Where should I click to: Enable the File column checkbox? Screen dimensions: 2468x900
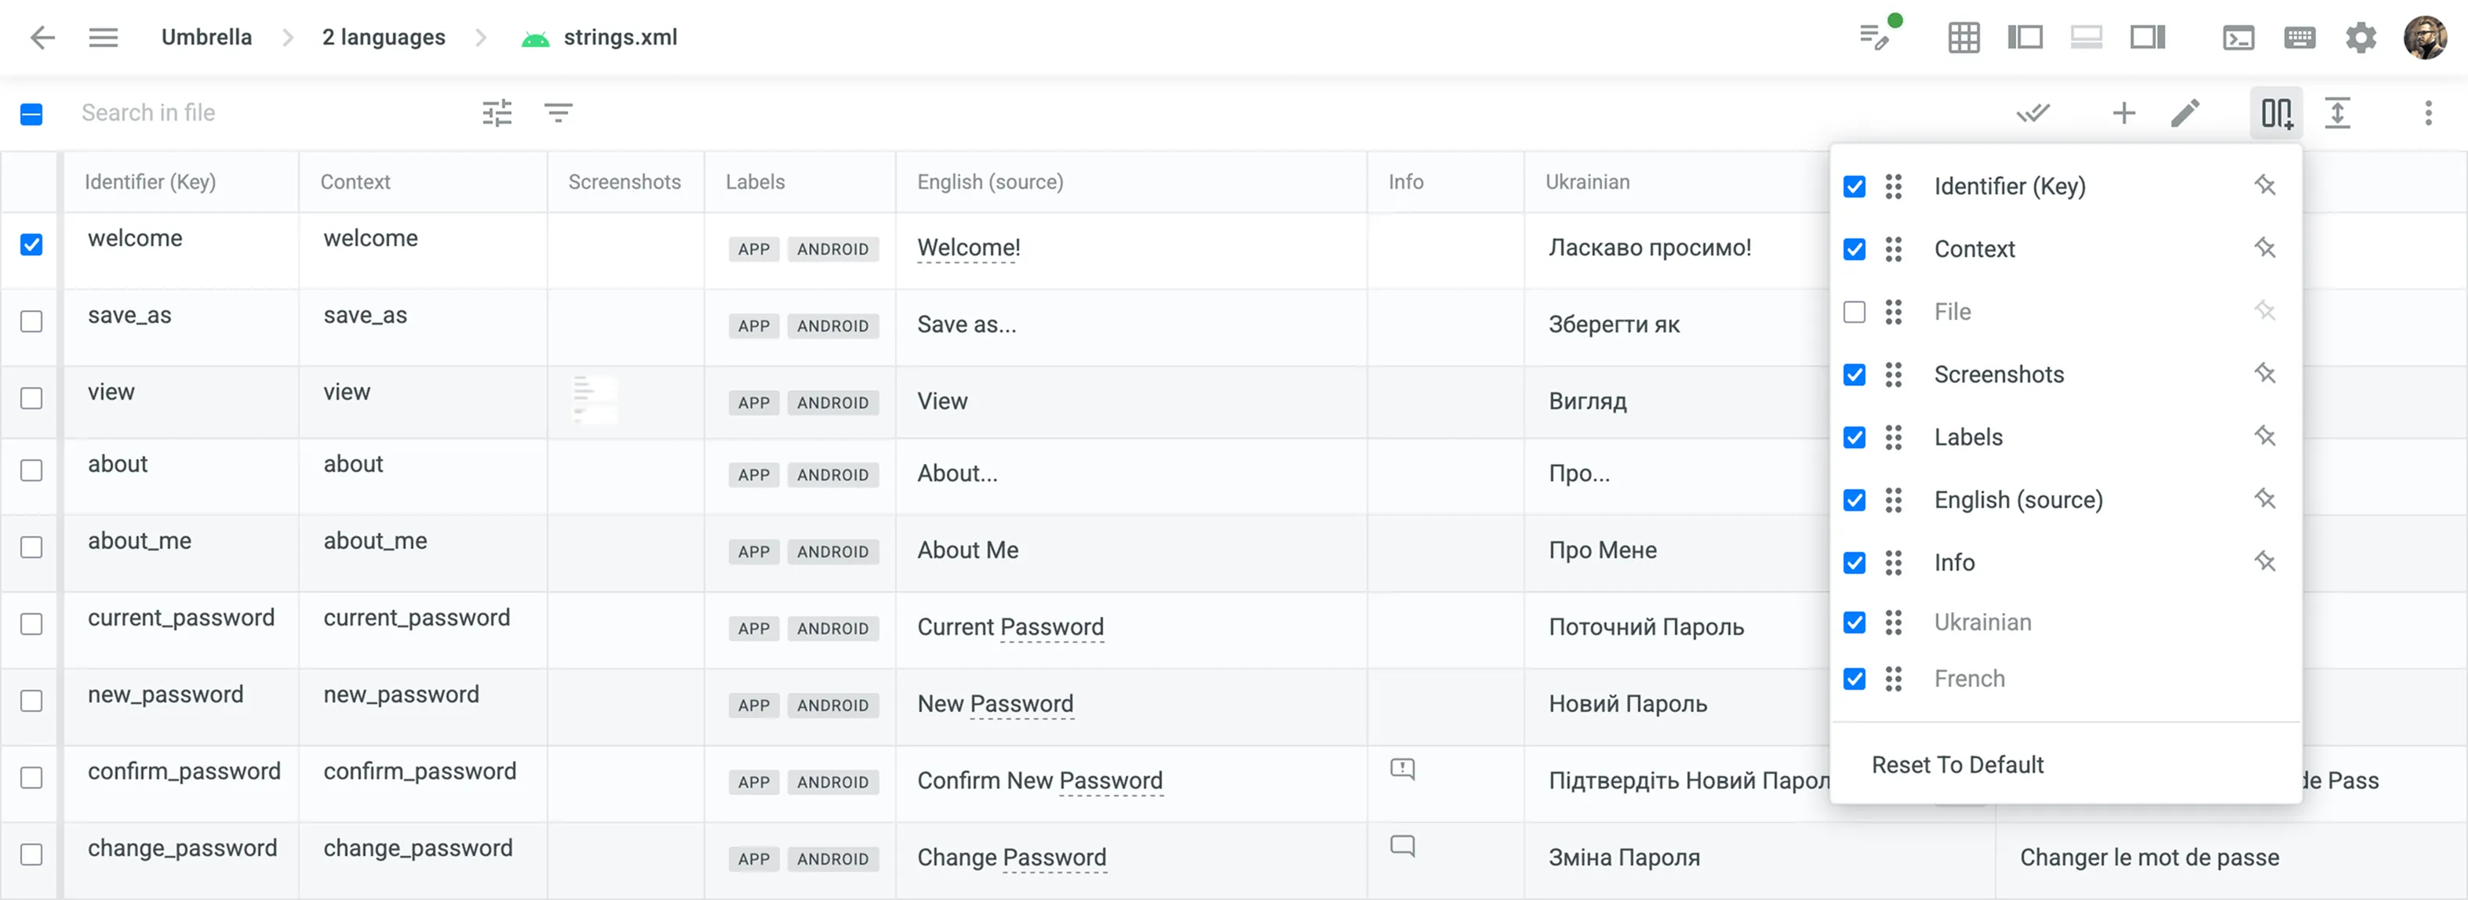click(1855, 311)
